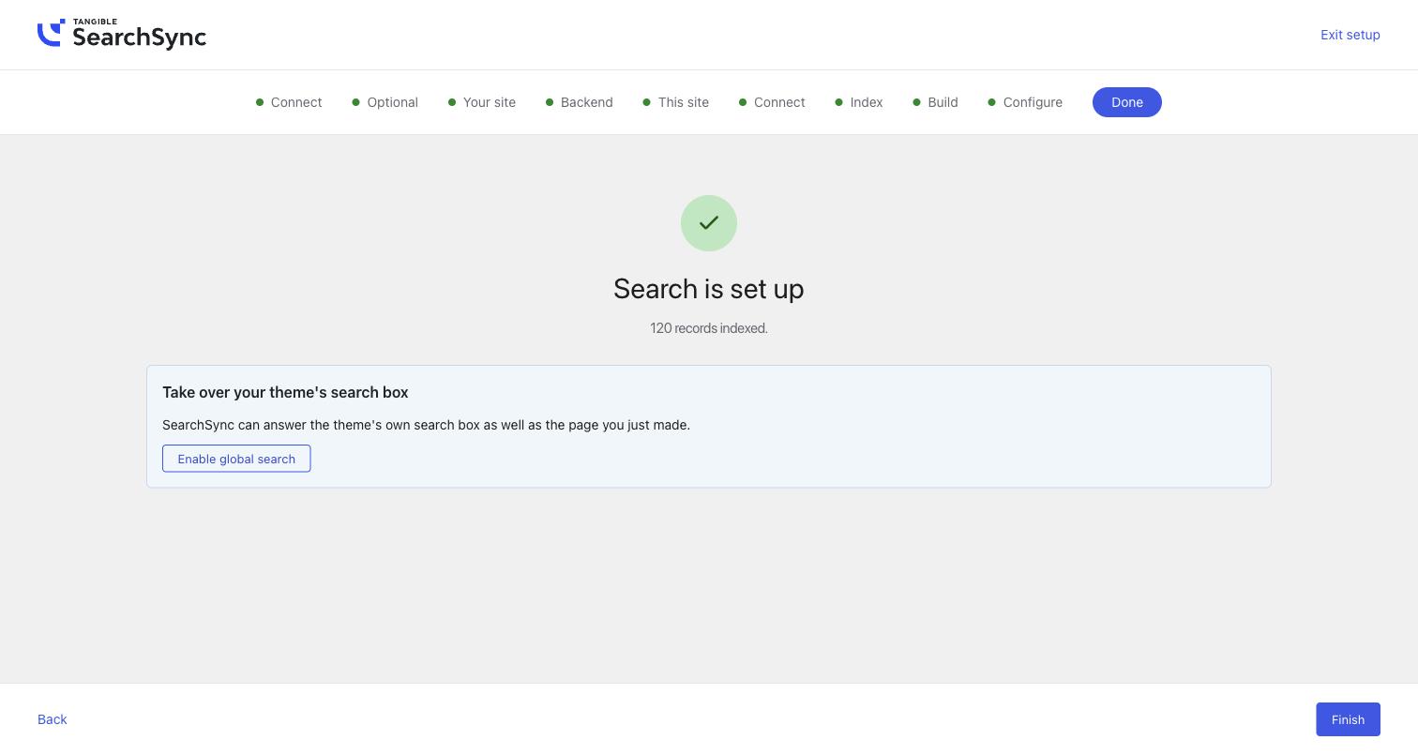
Task: Go to the Index step
Action: click(x=859, y=102)
